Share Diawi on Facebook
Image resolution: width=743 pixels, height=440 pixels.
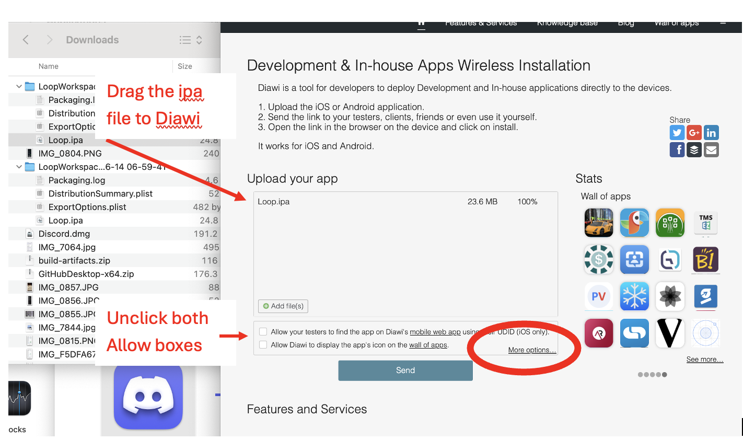[677, 150]
